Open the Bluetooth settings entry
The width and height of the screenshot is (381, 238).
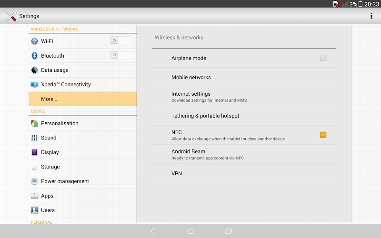[82, 56]
